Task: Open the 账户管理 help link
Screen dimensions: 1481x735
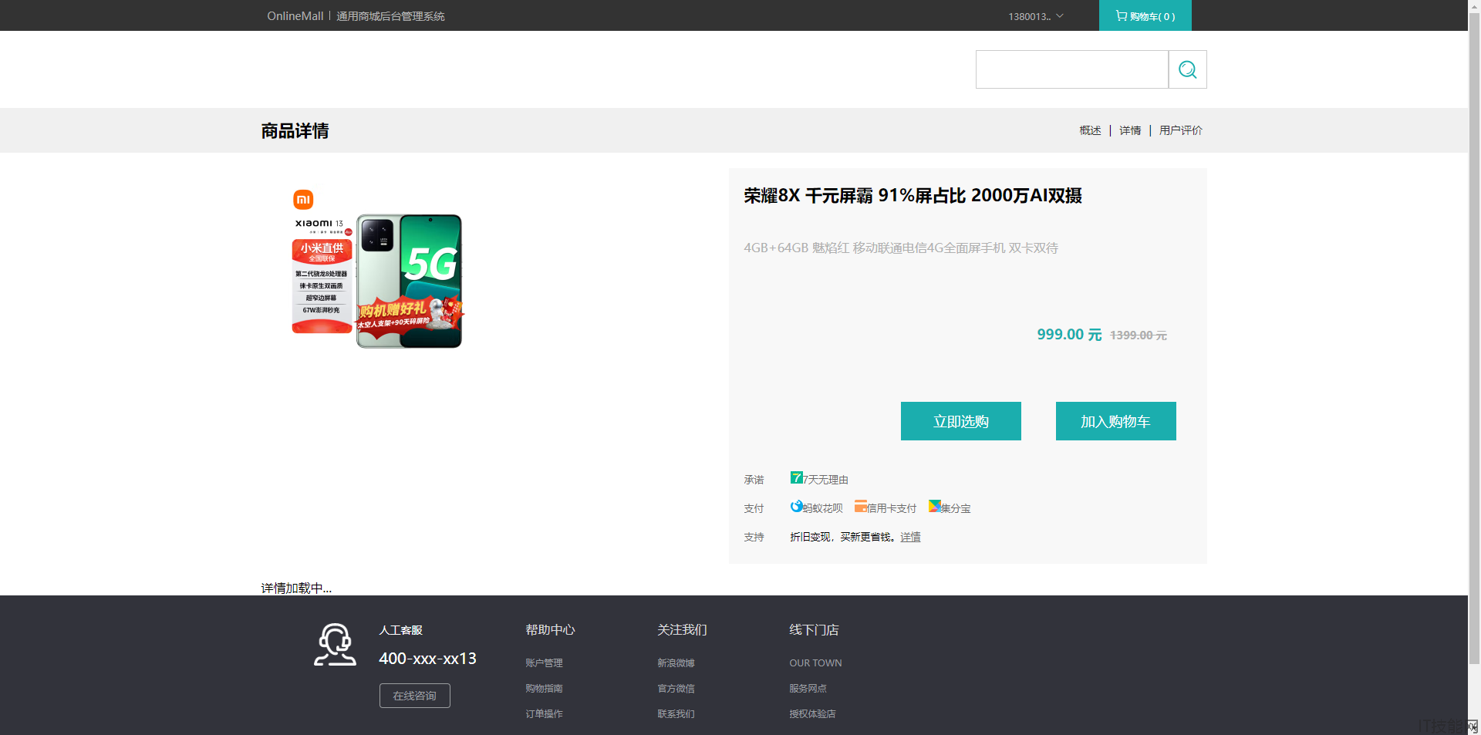Action: 544,663
